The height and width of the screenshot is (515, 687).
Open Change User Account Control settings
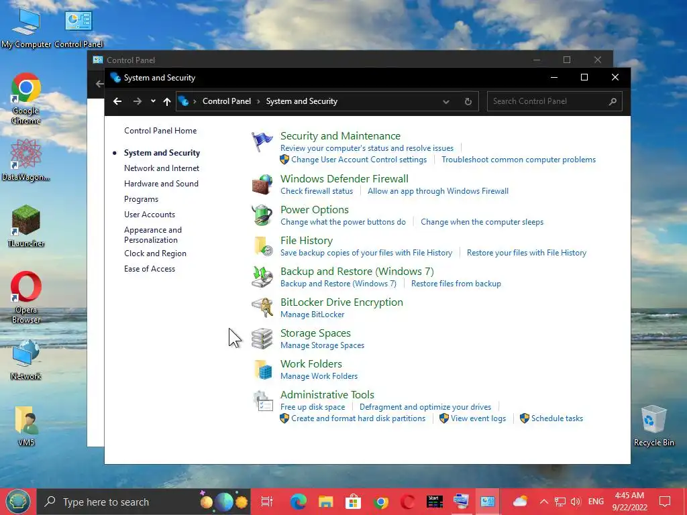[x=358, y=160]
